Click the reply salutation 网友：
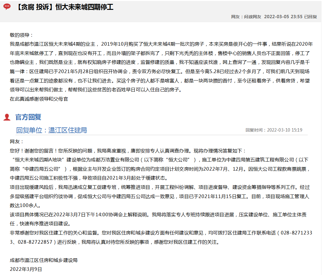The width and height of the screenshot is (322, 275). pyautogui.click(x=17, y=142)
